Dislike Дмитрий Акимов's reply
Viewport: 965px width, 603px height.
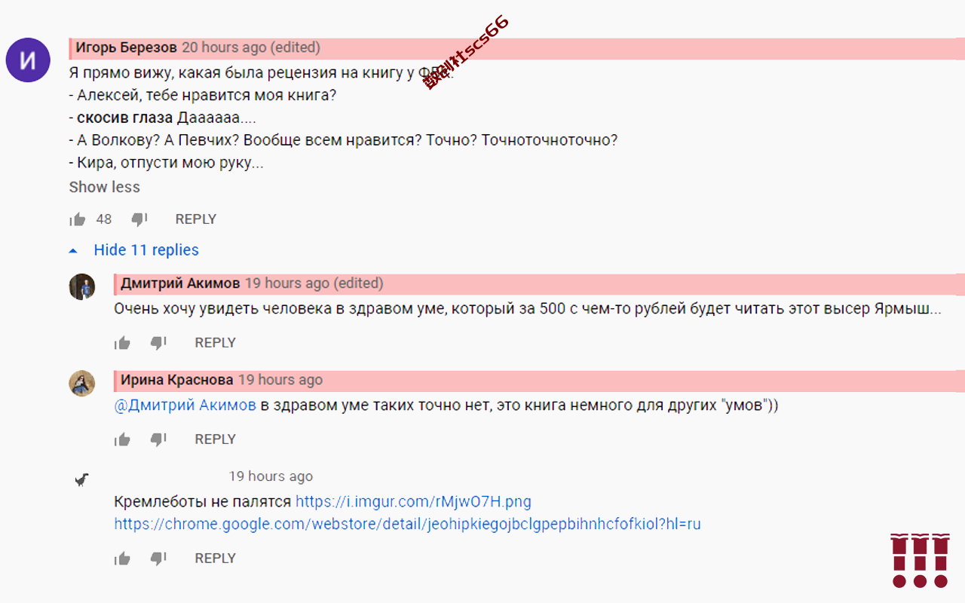coord(158,343)
